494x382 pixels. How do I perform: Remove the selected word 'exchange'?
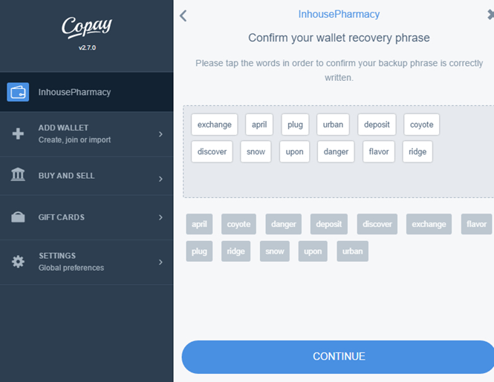(215, 125)
